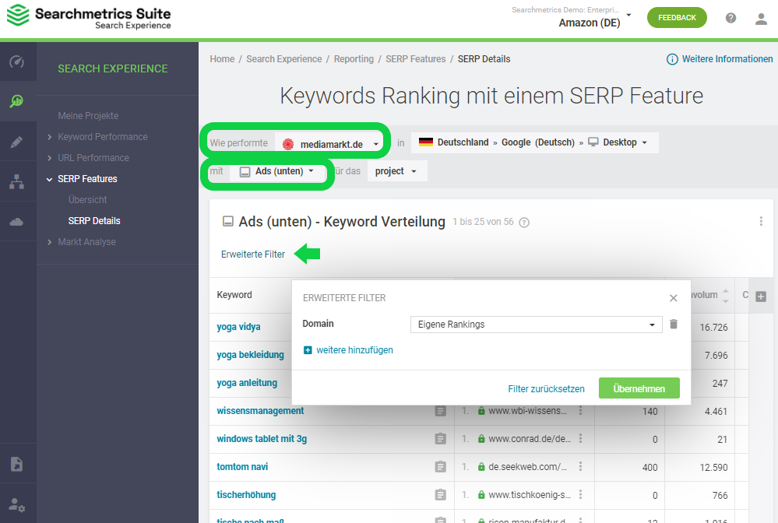Open keyword yoga bekleidung
This screenshot has height=523, width=778.
coord(250,355)
